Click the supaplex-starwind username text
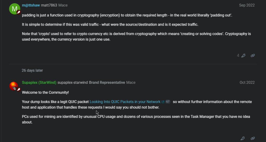Viewport: 266px width, 142px height. (73, 82)
